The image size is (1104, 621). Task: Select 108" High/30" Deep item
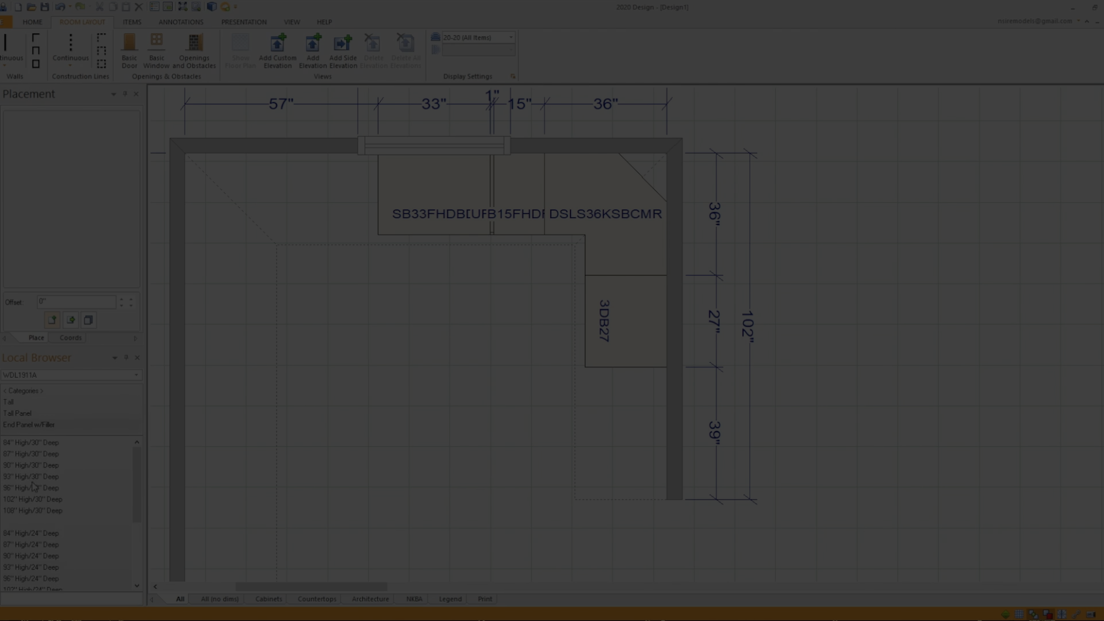coord(33,511)
